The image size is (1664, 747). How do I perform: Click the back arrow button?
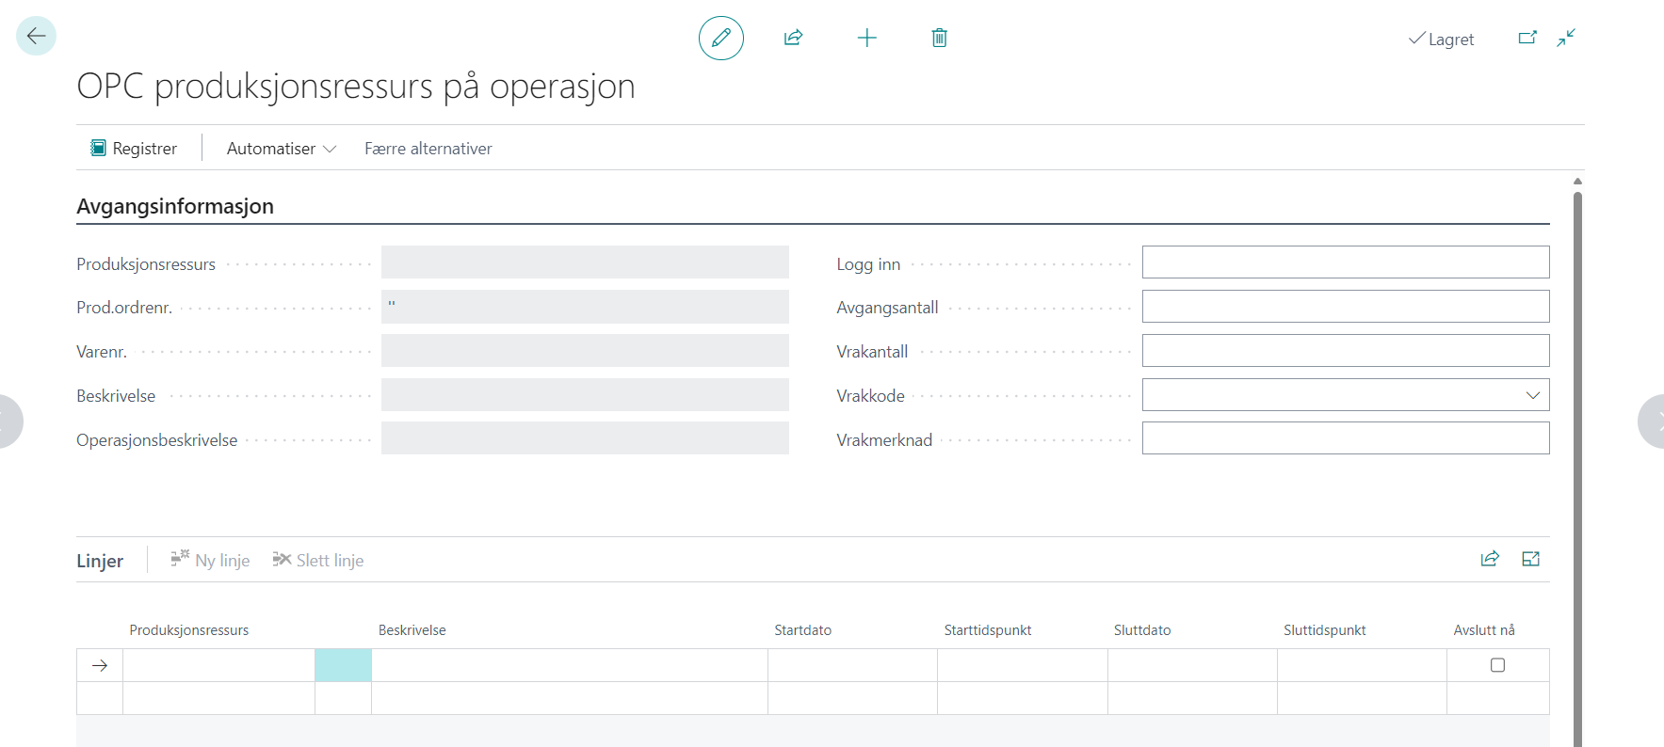(x=36, y=37)
